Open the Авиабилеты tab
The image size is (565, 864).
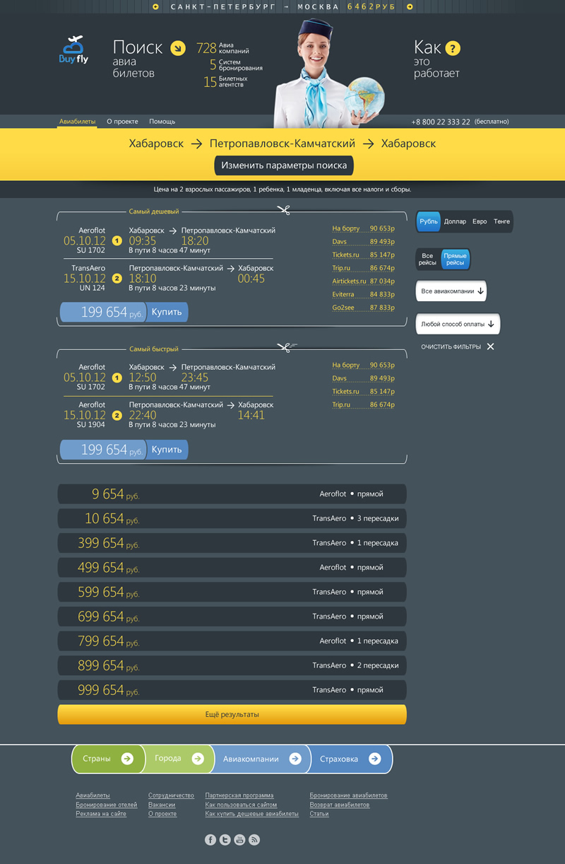point(77,122)
